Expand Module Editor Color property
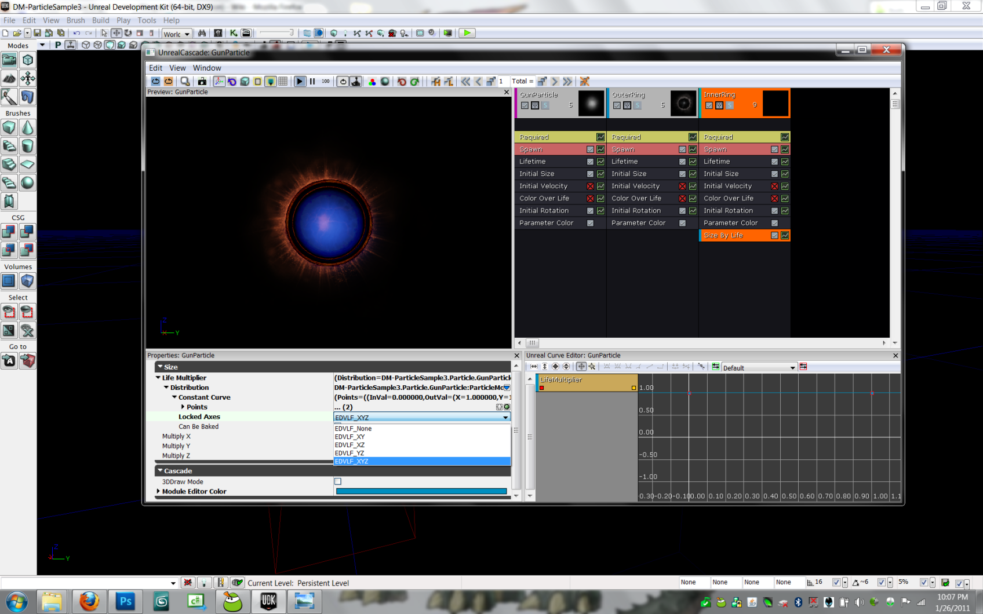Viewport: 983px width, 614px height. pyautogui.click(x=158, y=491)
